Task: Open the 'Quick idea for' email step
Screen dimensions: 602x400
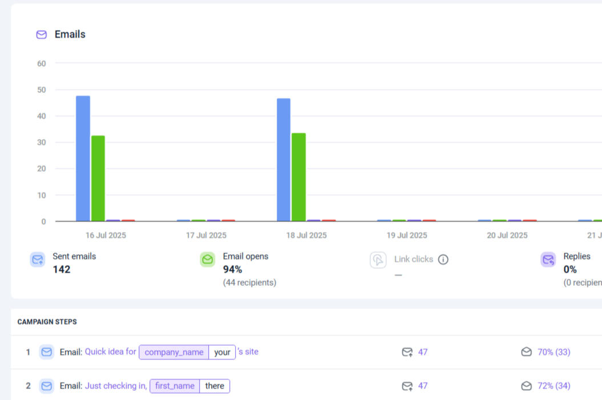Action: pyautogui.click(x=110, y=351)
